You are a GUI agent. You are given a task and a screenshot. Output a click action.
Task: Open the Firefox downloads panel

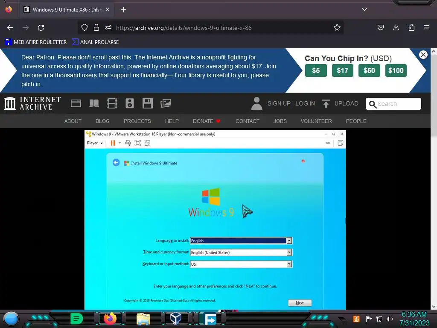pyautogui.click(x=396, y=27)
